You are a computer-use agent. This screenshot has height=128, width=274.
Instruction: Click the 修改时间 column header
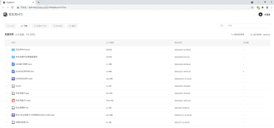tap(178, 43)
